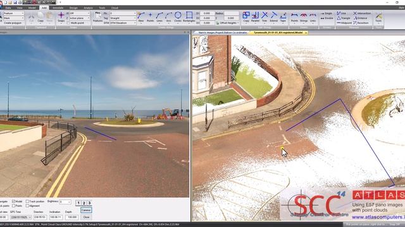Click the clipboard Paste icon

click(49, 17)
